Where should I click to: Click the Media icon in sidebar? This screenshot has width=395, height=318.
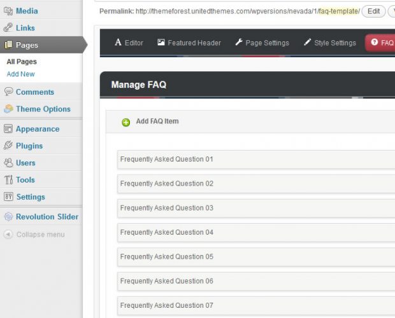(x=8, y=11)
